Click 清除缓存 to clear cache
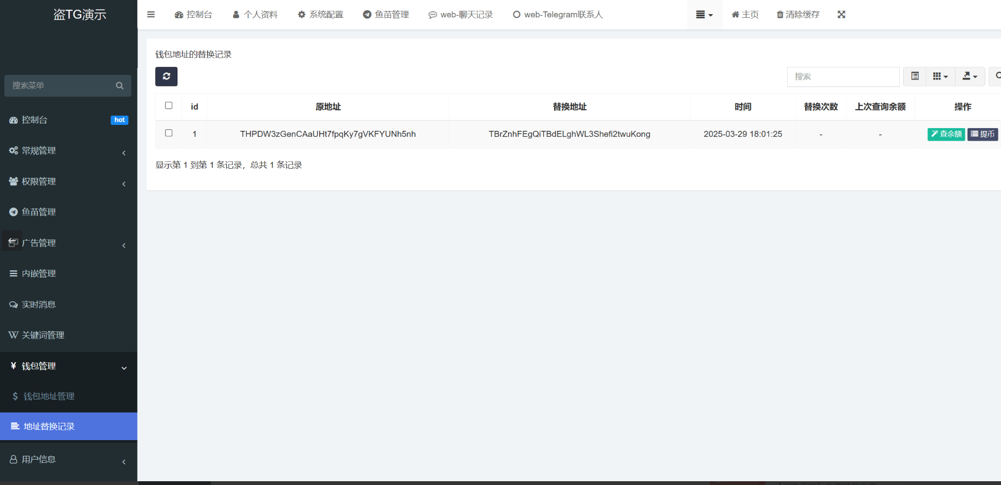The width and height of the screenshot is (1001, 485). [798, 15]
